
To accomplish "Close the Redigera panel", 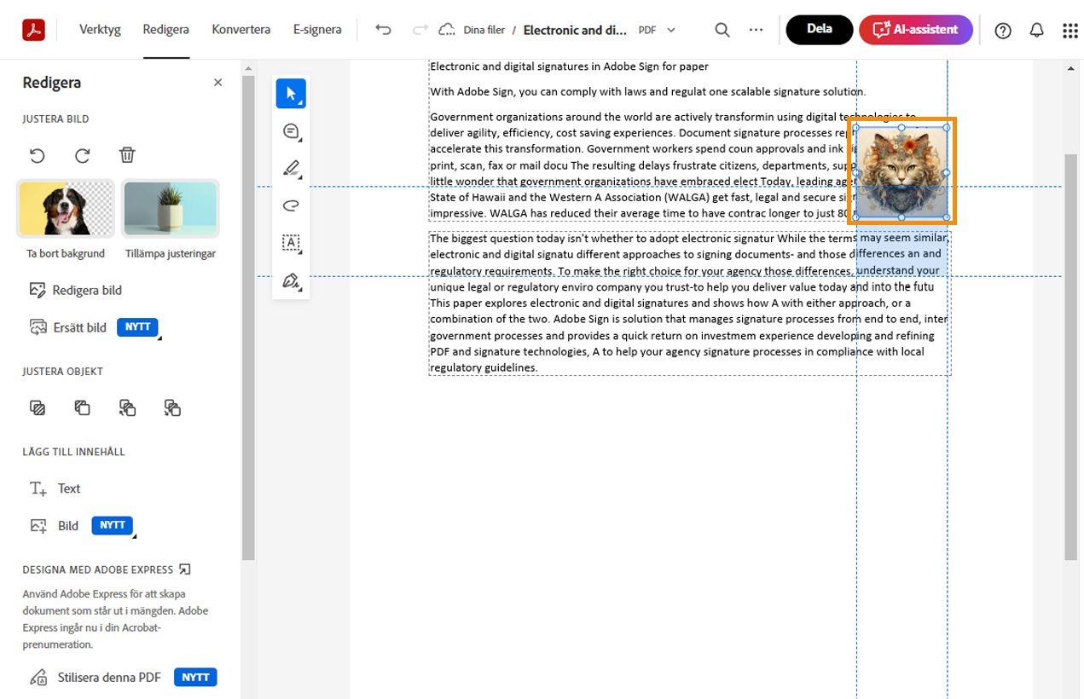I will tap(217, 83).
